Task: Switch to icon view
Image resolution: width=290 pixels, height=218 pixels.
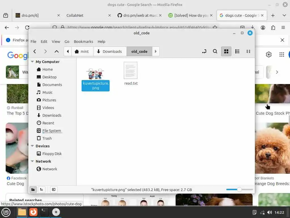Action: point(226,51)
